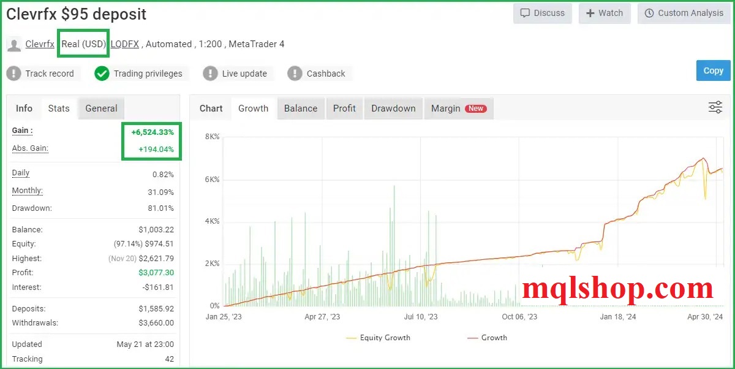This screenshot has height=369, width=735.
Task: Follow the Clevrfx account link
Action: tap(40, 44)
